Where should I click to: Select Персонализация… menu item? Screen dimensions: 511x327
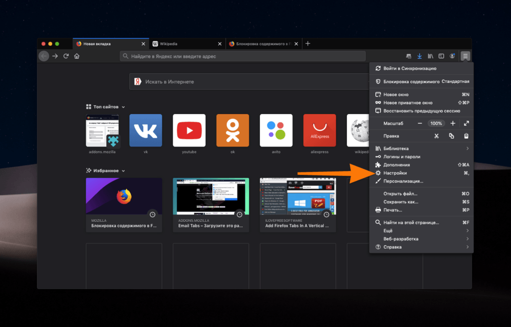click(421, 181)
